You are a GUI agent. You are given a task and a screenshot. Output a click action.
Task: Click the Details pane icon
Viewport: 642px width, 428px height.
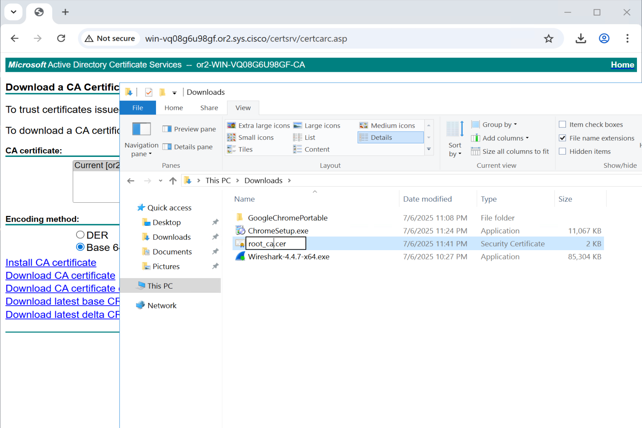pyautogui.click(x=167, y=147)
